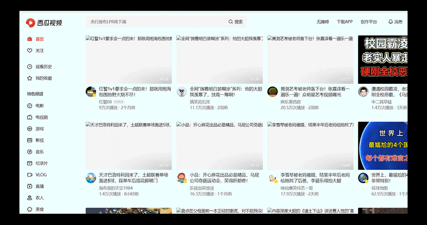The image size is (427, 225).
Task: Open 世界上最尴尬的4个国 thumbnail
Action: [383, 146]
